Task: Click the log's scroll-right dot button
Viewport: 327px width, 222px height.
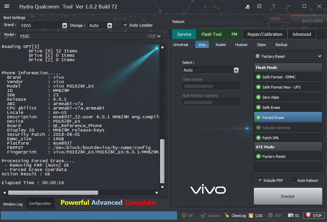Action: pos(157,193)
